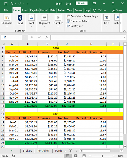Image resolution: width=127 pixels, height=158 pixels.
Task: Click the Sign in button
Action: point(81,4)
